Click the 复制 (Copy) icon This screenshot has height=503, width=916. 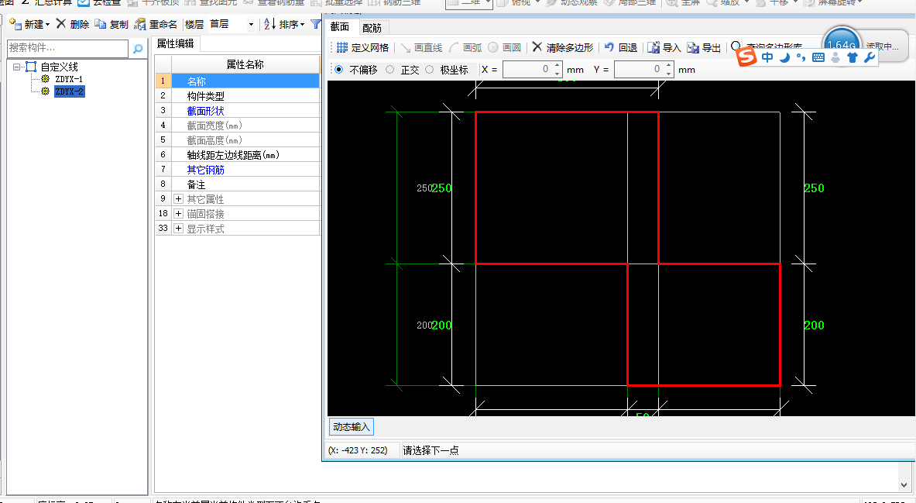[101, 24]
